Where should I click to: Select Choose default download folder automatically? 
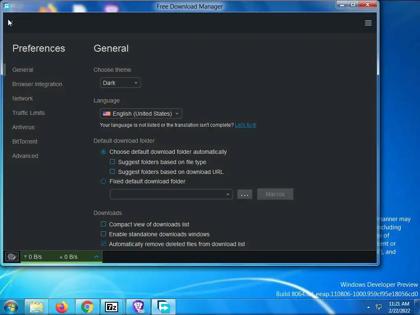click(x=103, y=152)
